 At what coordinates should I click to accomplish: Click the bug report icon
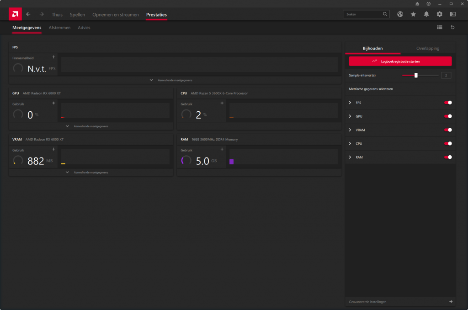tap(417, 4)
